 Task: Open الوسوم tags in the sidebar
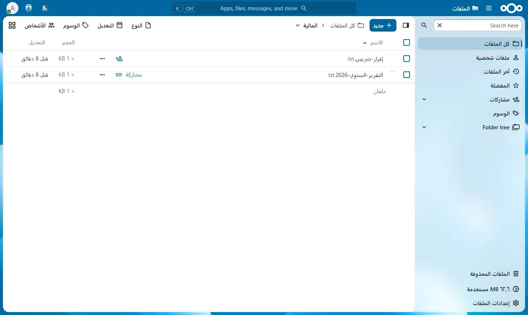coord(470,113)
